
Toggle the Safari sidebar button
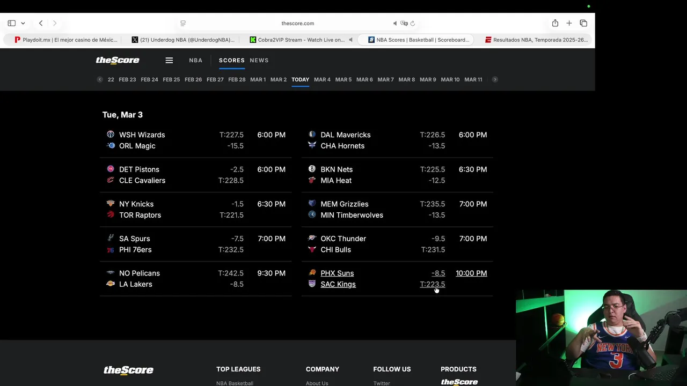coord(11,23)
